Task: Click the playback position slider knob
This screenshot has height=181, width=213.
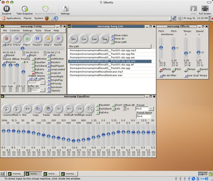Action: [x=23, y=48]
